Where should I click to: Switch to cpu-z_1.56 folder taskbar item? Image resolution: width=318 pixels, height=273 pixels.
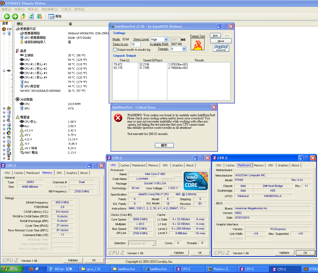click(94, 269)
